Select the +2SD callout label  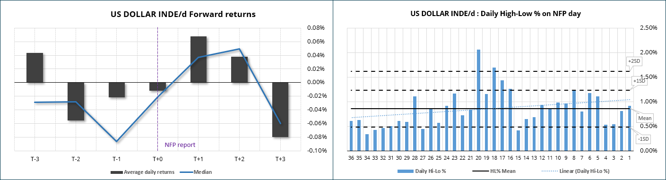point(632,61)
